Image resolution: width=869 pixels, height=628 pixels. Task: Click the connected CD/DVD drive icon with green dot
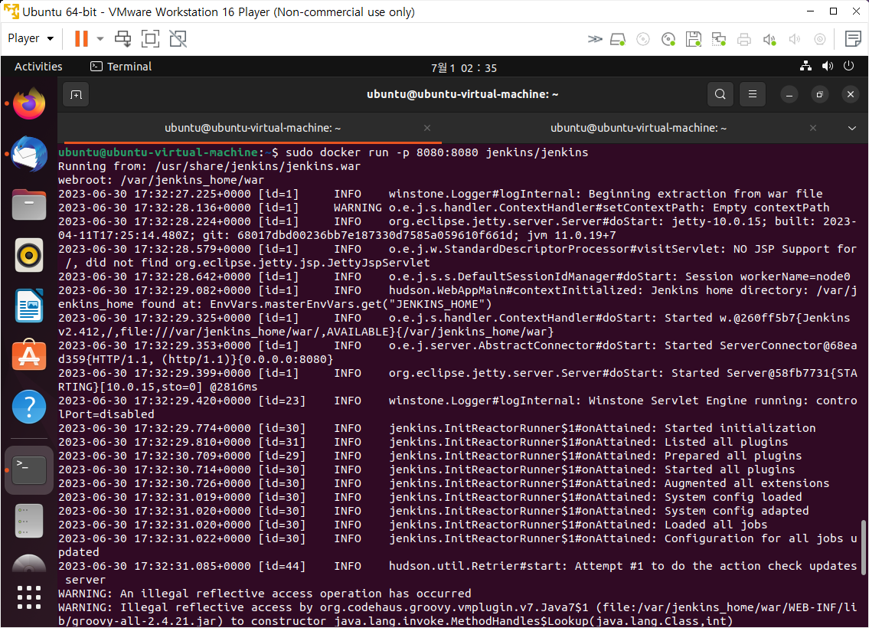(x=668, y=39)
